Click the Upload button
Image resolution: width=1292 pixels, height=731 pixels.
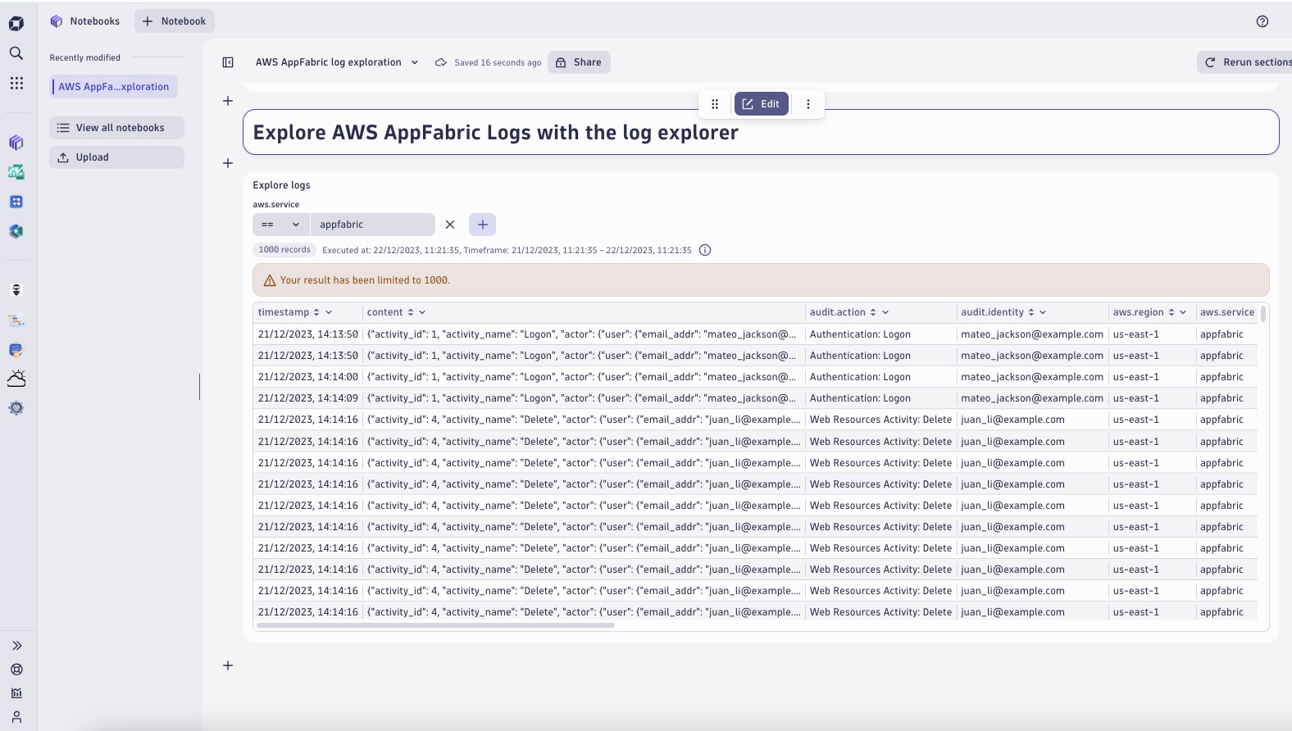coord(116,157)
